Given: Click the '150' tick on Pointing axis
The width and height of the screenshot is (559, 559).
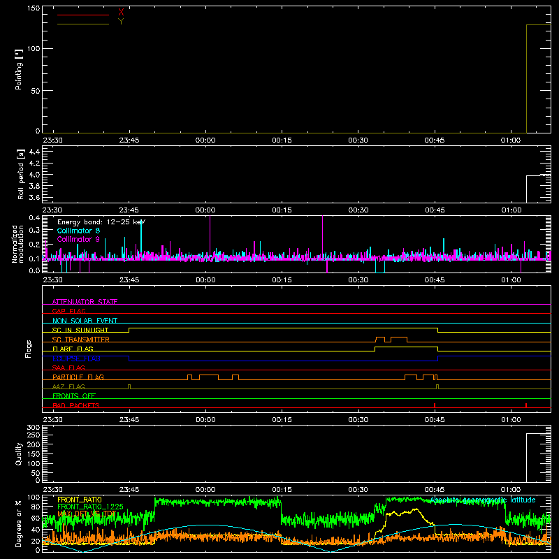Looking at the screenshot, I should coord(34,8).
